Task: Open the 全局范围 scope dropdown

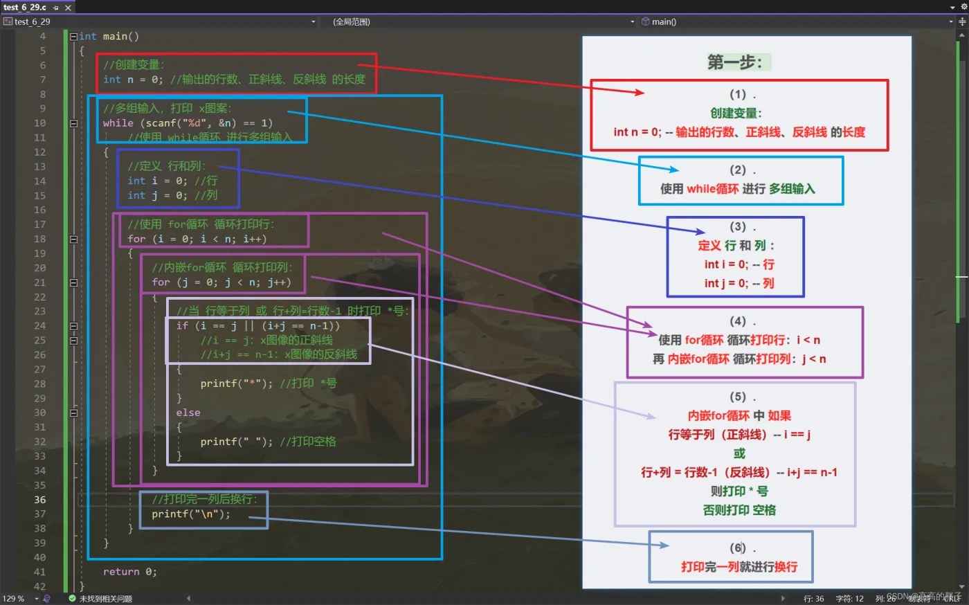Action: pyautogui.click(x=632, y=21)
